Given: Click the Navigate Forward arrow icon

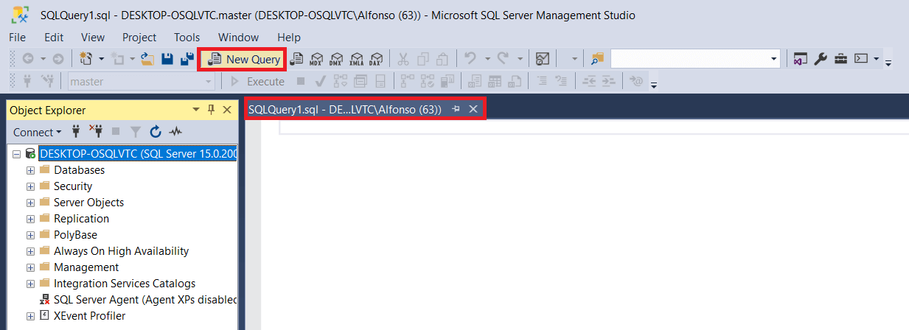Looking at the screenshot, I should [x=58, y=59].
